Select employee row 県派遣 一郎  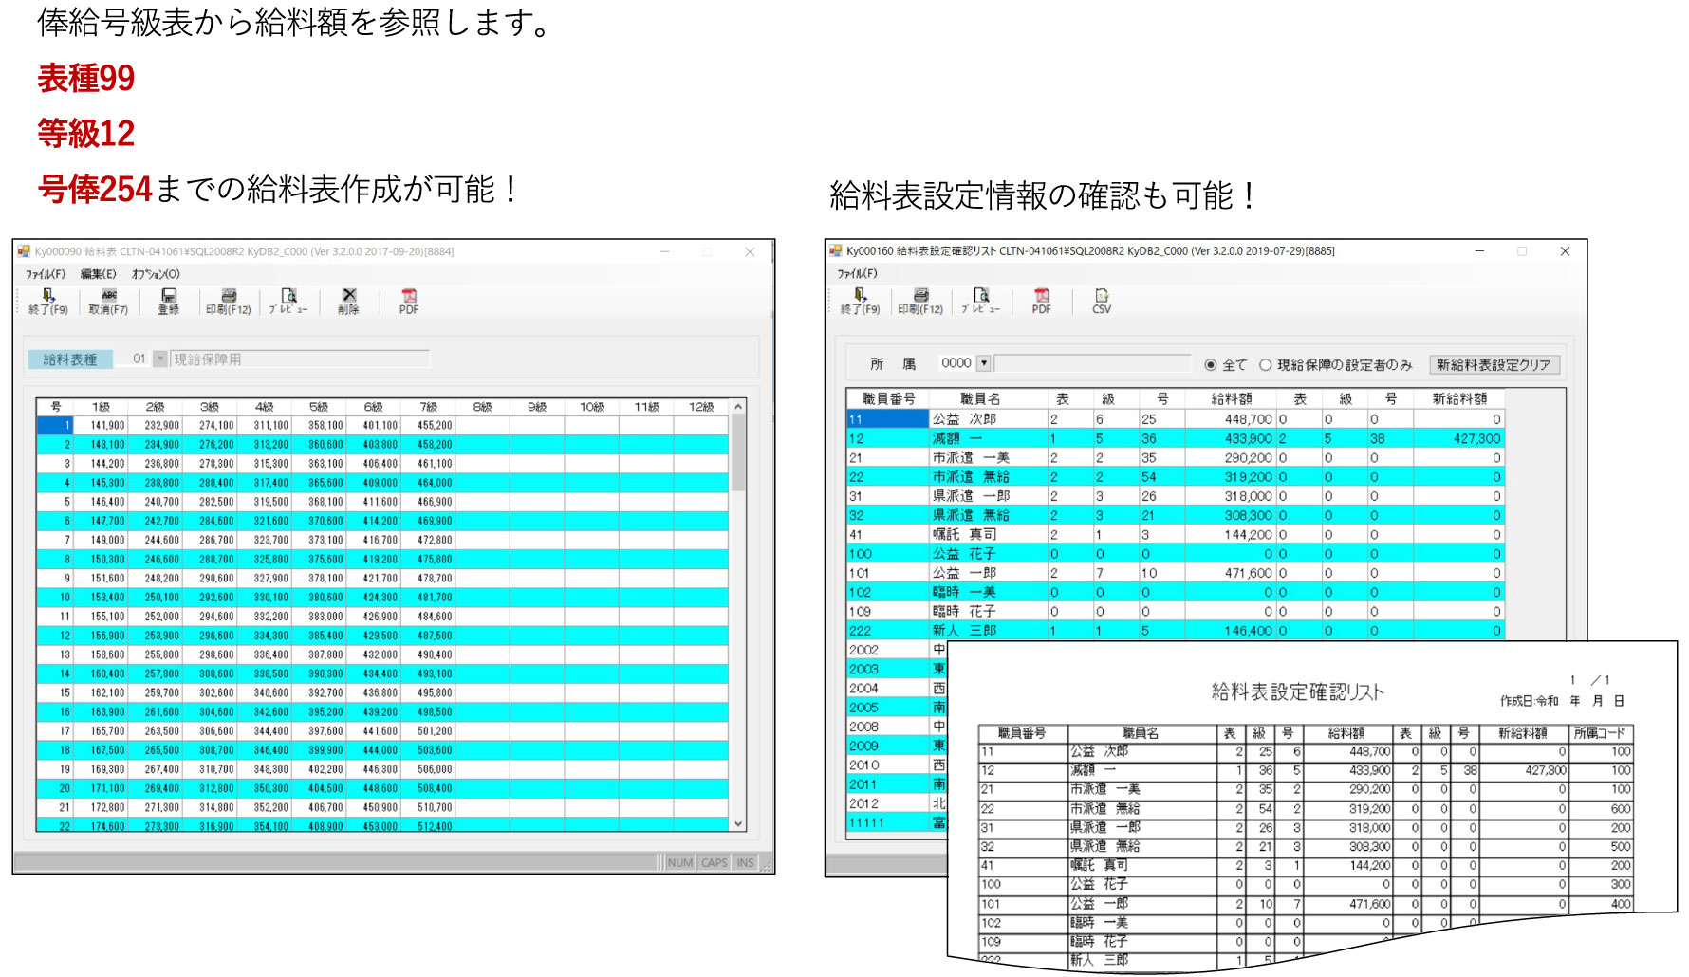pos(1175,496)
